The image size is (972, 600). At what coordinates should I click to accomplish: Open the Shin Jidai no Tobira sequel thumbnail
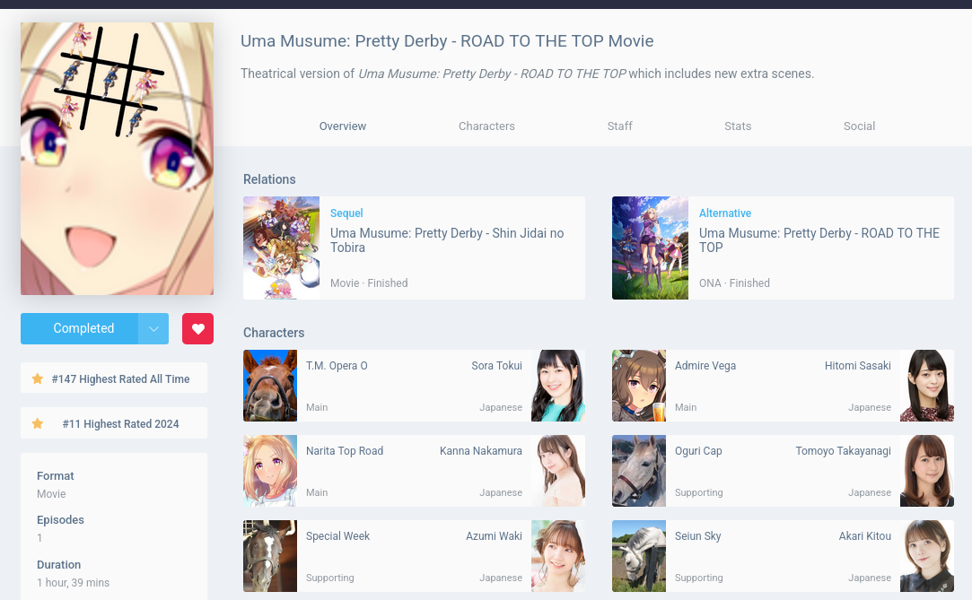[x=282, y=248]
